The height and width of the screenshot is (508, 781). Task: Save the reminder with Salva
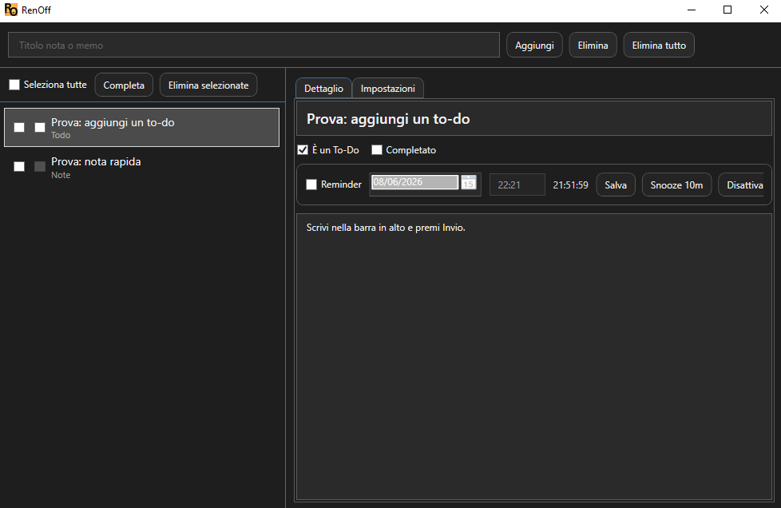(616, 185)
